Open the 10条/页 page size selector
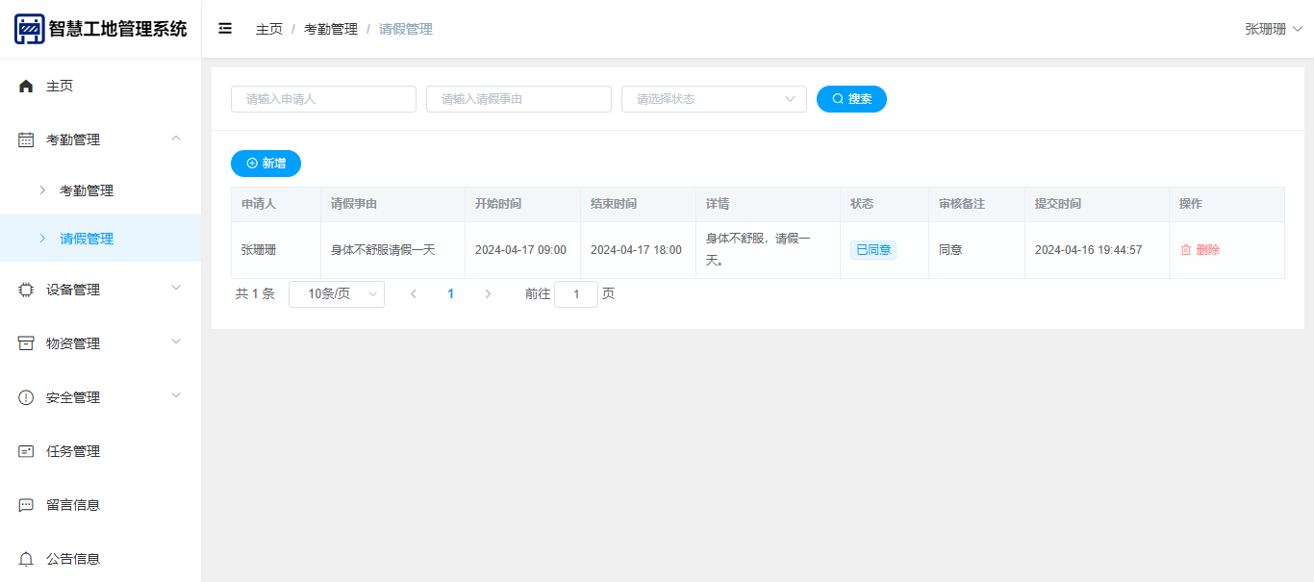1314x582 pixels. (x=336, y=294)
